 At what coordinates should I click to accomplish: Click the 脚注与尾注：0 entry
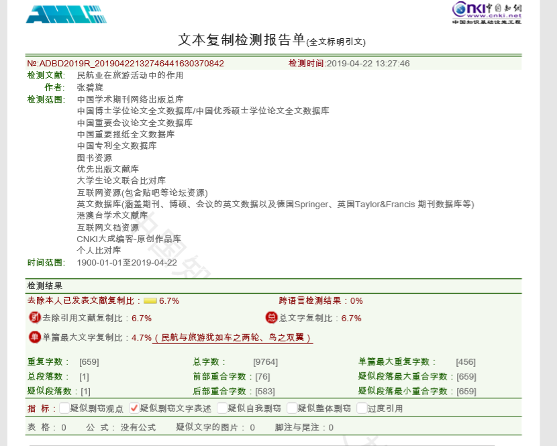(304, 427)
